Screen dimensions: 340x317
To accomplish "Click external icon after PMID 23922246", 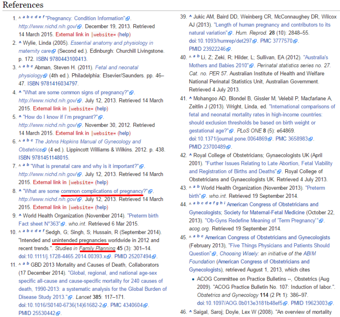I will (x=228, y=49).
